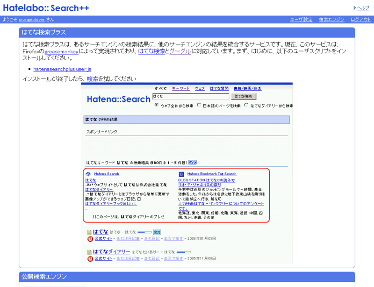Click the green badge after the はてな score bar
The height and width of the screenshot is (287, 374).
tap(158, 231)
